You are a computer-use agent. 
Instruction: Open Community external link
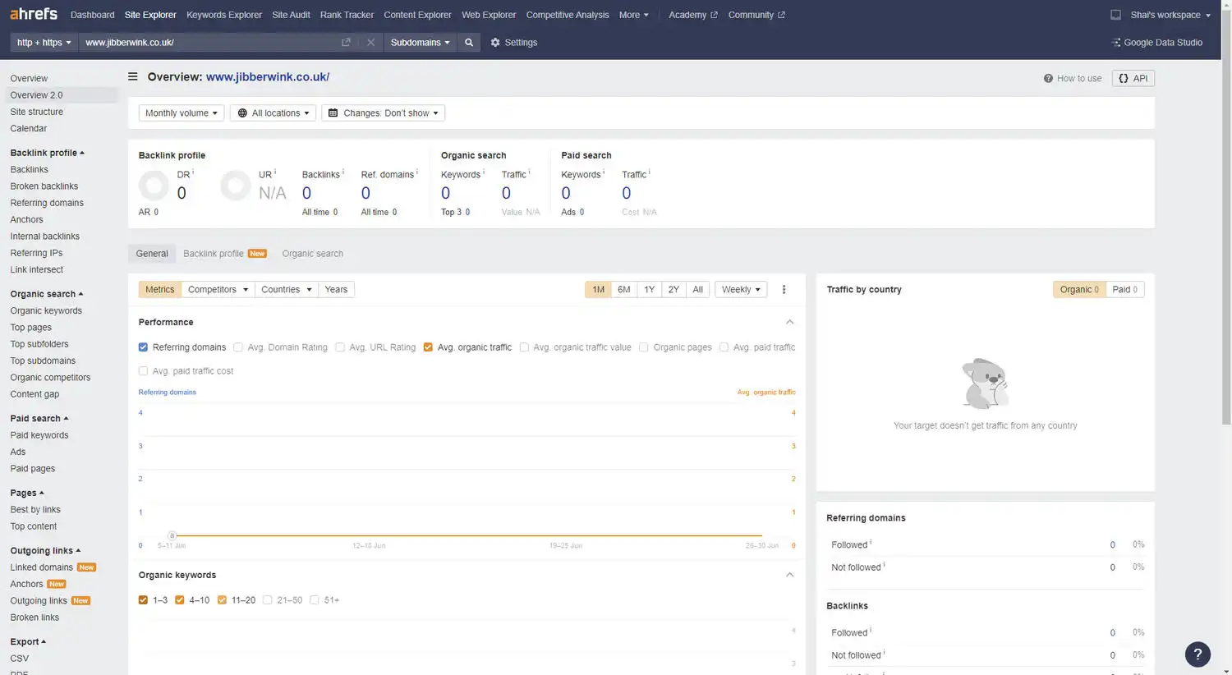tap(756, 15)
